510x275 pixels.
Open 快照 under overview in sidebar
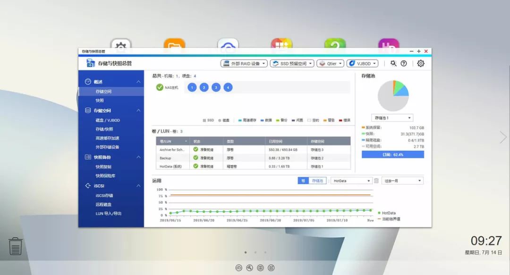click(x=100, y=100)
